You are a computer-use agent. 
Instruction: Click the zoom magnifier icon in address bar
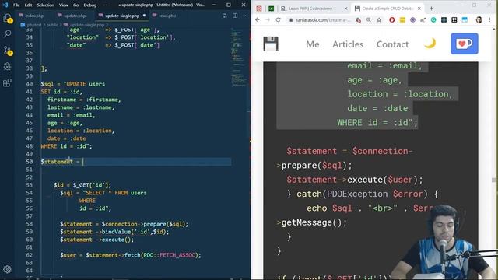(x=369, y=19)
